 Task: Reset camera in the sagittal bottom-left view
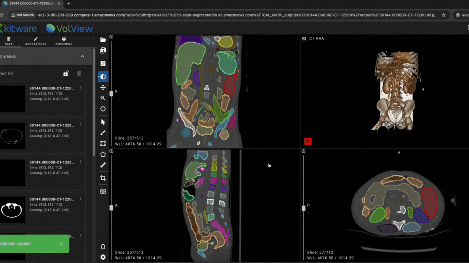[111, 151]
